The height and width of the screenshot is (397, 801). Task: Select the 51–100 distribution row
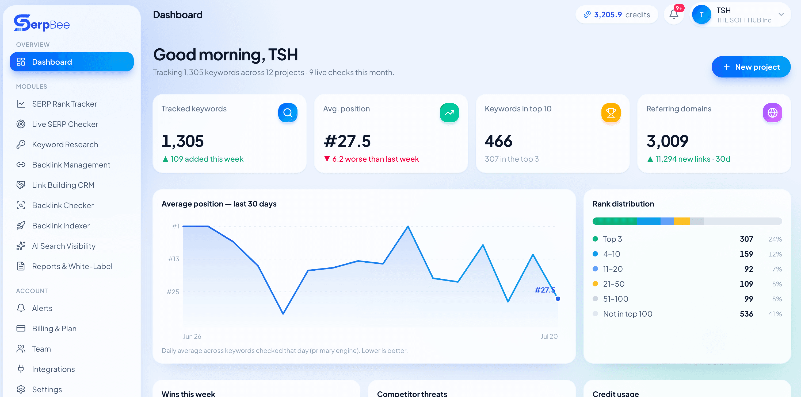point(687,299)
